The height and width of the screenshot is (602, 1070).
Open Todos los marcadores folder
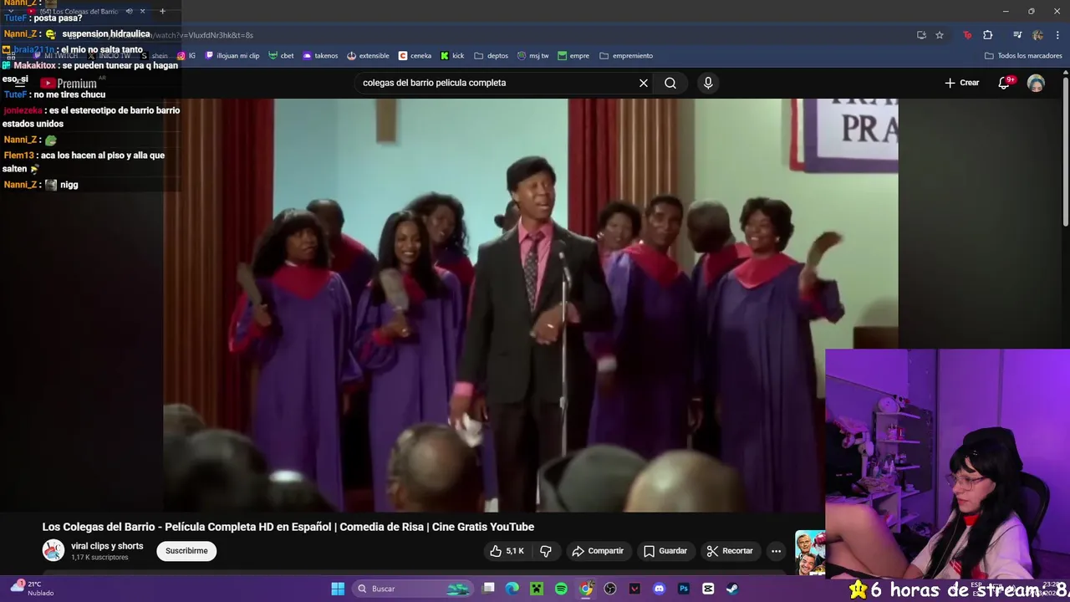[x=1023, y=56]
